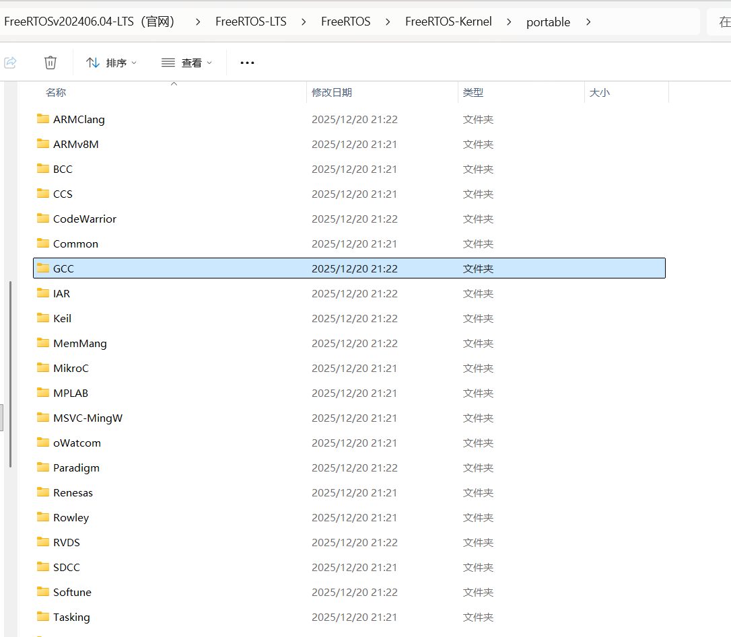
Task: Click the Paradigm folder icon
Action: point(43,467)
